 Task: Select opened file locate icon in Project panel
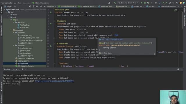click(30, 6)
